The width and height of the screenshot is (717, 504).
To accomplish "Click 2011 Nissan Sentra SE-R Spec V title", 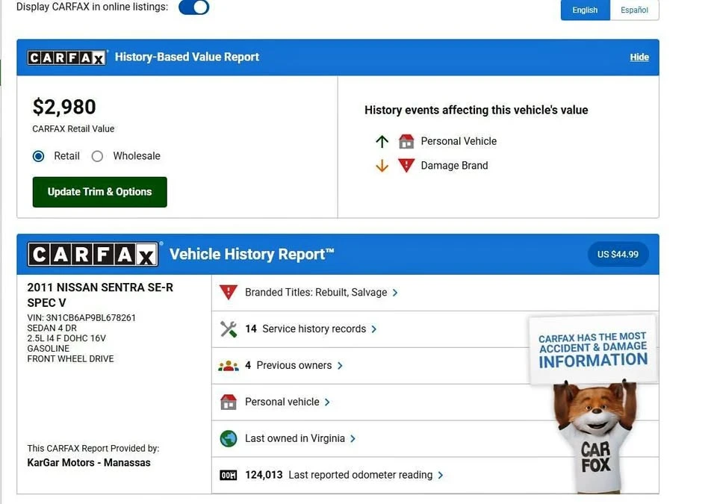I will pos(100,295).
